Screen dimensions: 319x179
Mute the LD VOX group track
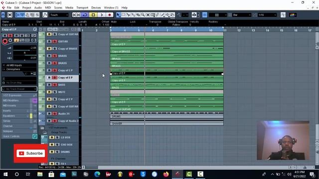click(52, 137)
